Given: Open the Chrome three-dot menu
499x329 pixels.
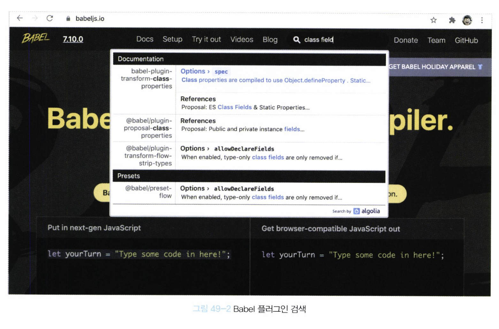Looking at the screenshot, I should tap(482, 20).
